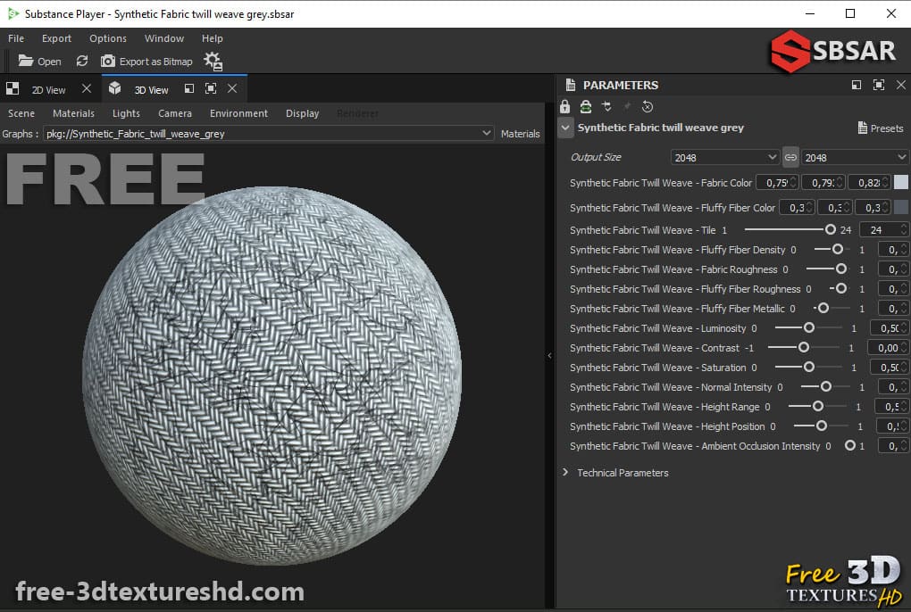Click the green randomize icon in Parameters
The height and width of the screenshot is (612, 911).
click(586, 106)
